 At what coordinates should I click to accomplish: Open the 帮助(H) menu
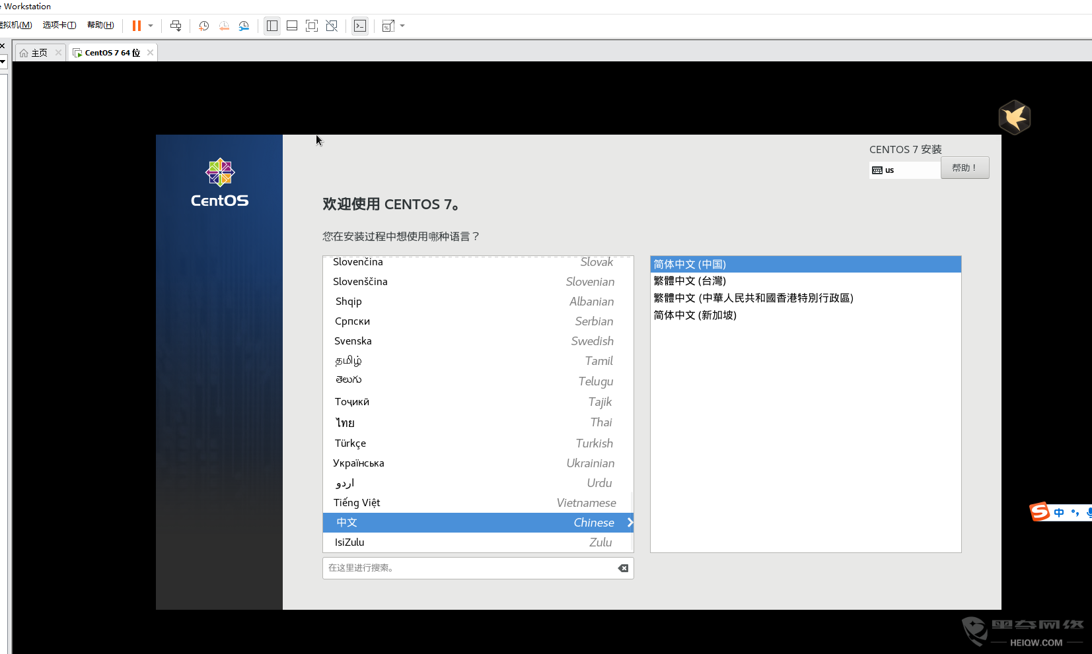(100, 25)
